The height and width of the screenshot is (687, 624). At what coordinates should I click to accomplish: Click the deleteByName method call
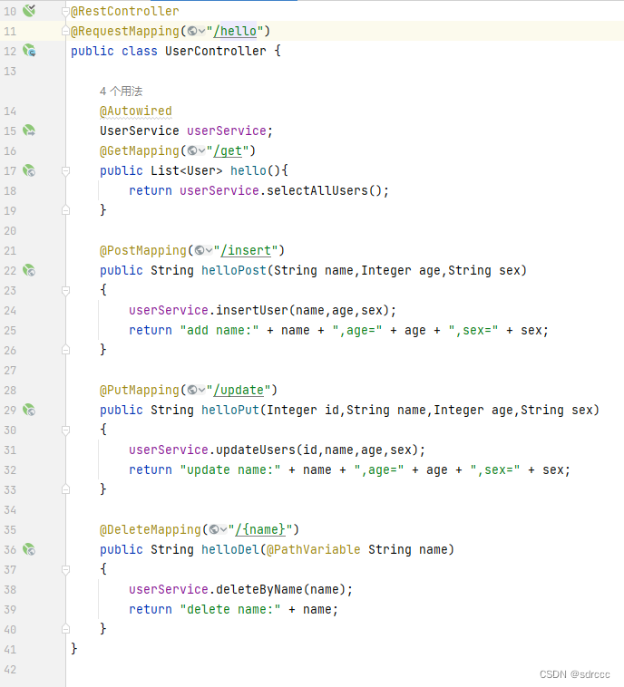(259, 589)
